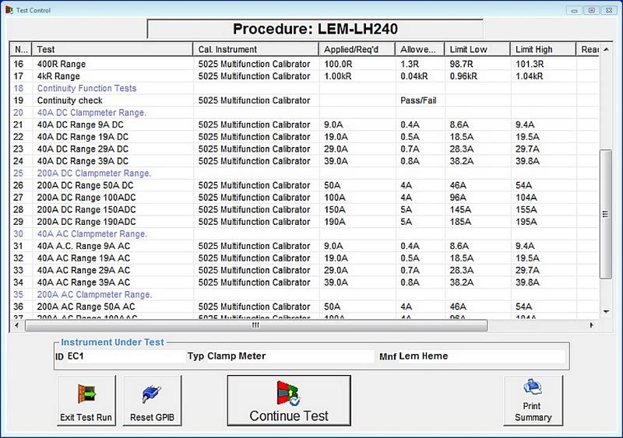
Task: Click the Test Control title bar icon
Action: (9, 10)
